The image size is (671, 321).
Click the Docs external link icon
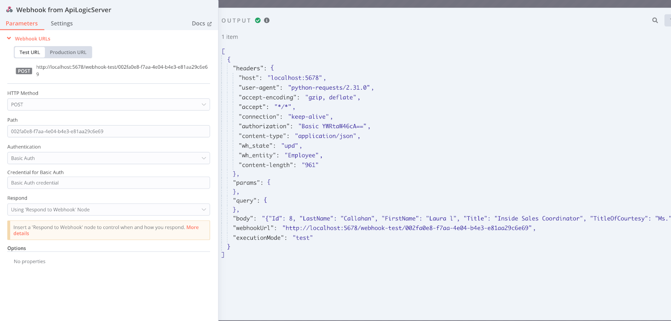(x=209, y=24)
